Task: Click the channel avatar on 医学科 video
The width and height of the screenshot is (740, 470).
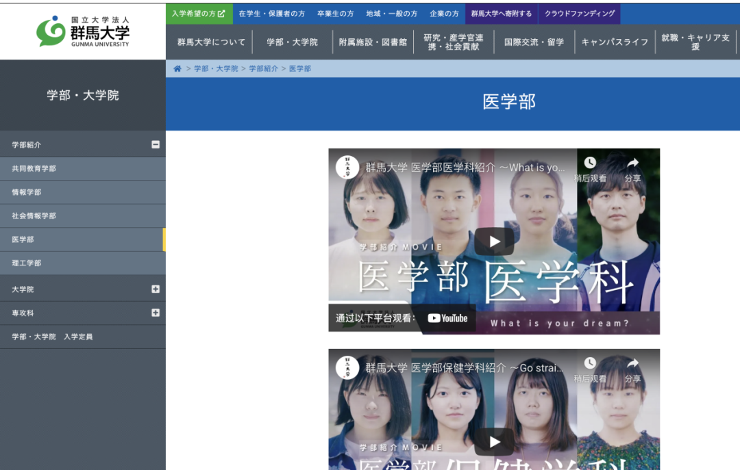Action: pyautogui.click(x=347, y=168)
